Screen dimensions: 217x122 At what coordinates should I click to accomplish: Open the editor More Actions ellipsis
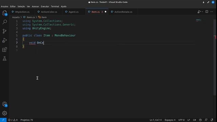pyautogui.click(x=212, y=12)
